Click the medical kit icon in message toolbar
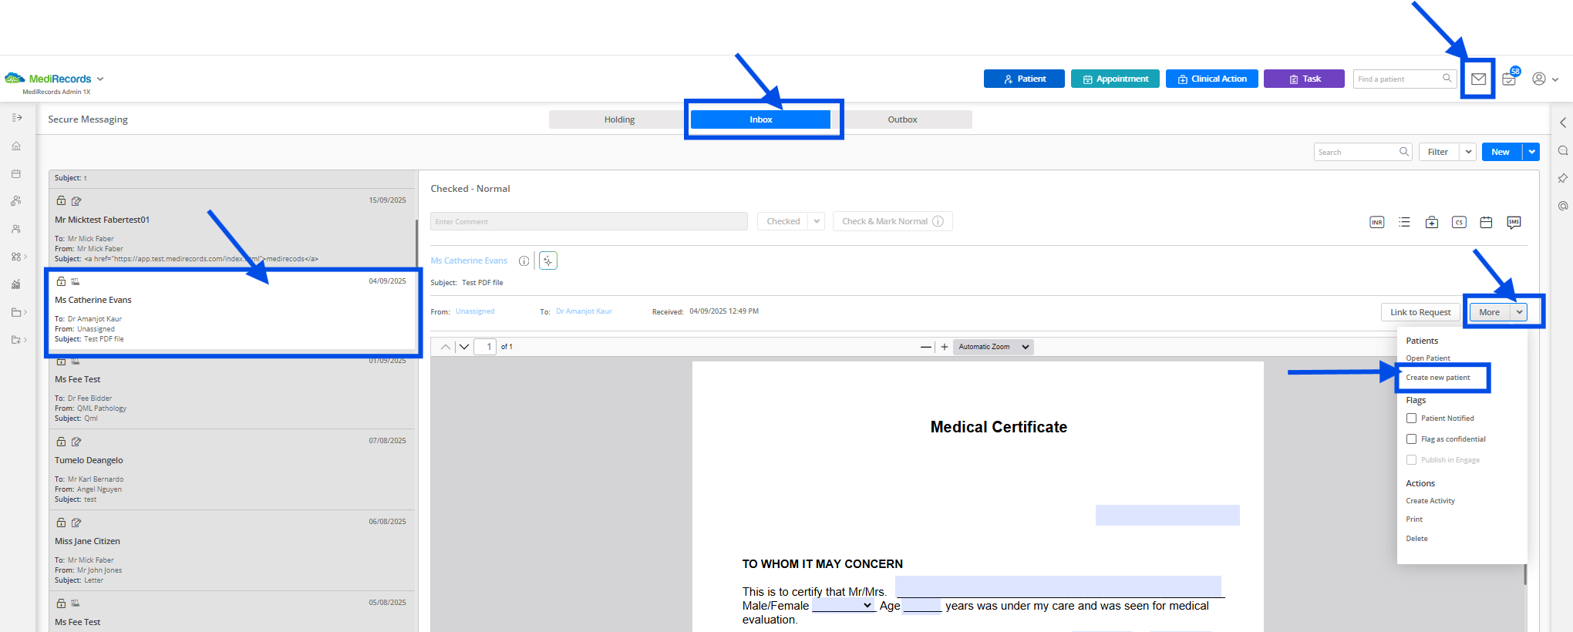 (x=1432, y=222)
